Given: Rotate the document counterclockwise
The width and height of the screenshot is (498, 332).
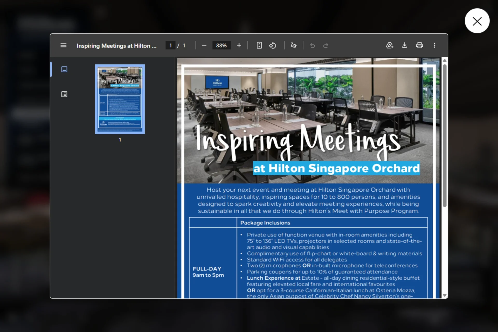Looking at the screenshot, I should (272, 45).
